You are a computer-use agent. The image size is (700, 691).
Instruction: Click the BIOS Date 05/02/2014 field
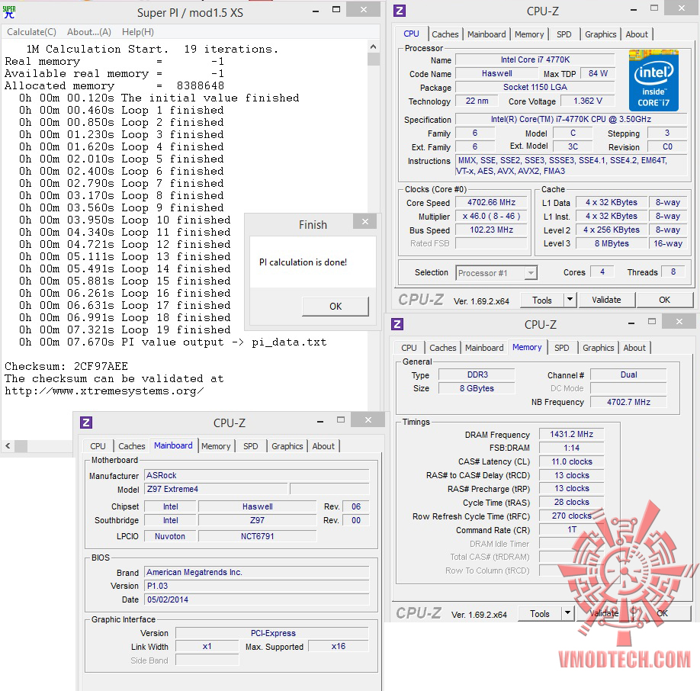257,599
